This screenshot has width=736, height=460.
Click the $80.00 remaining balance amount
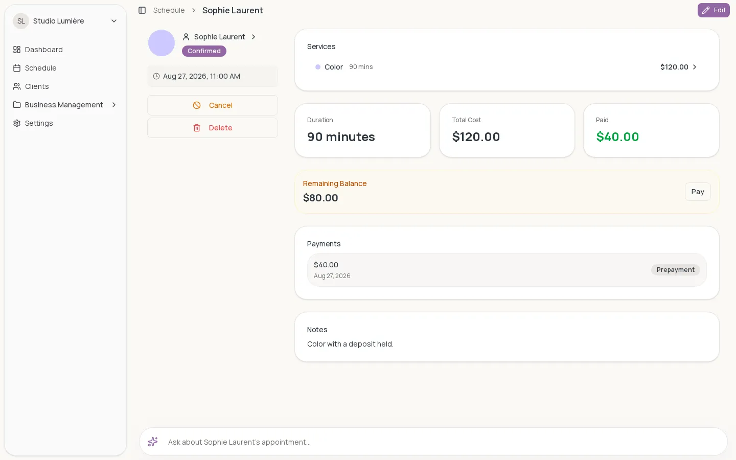[320, 198]
